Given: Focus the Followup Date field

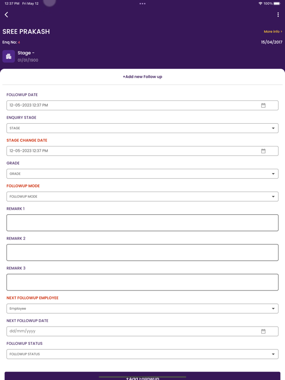Looking at the screenshot, I should pyautogui.click(x=142, y=105).
